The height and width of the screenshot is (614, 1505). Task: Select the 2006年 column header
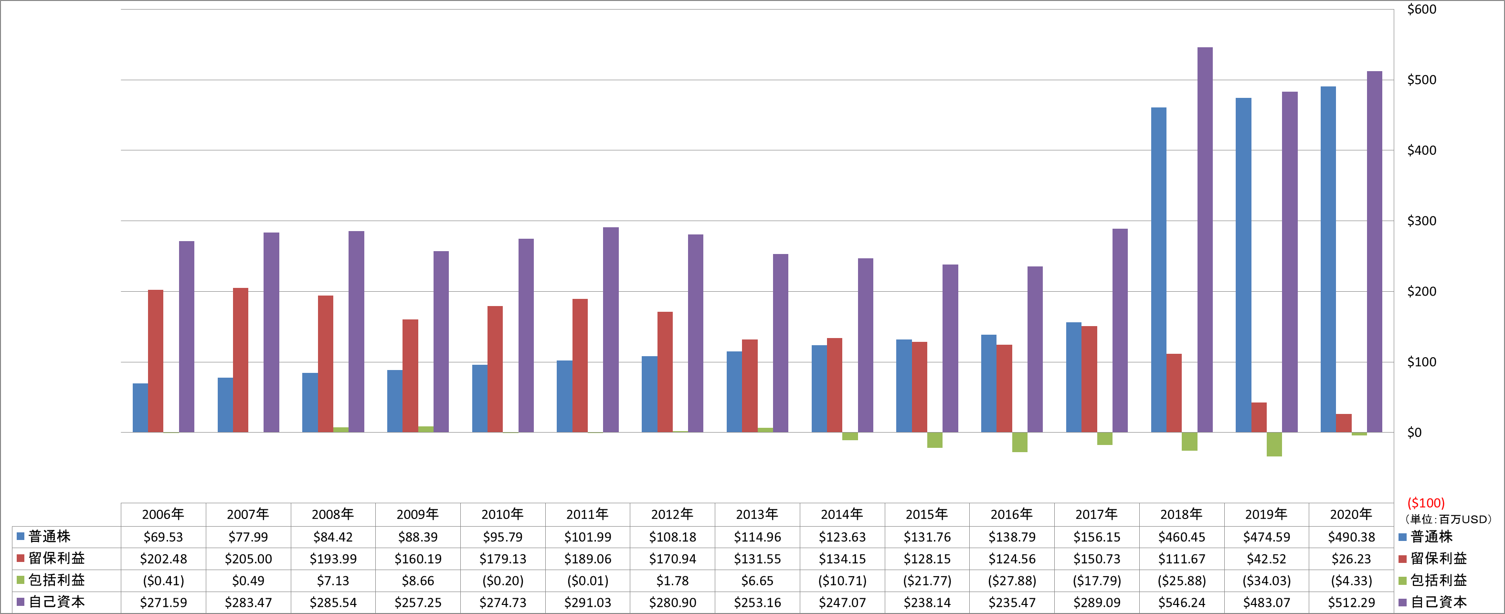point(163,515)
